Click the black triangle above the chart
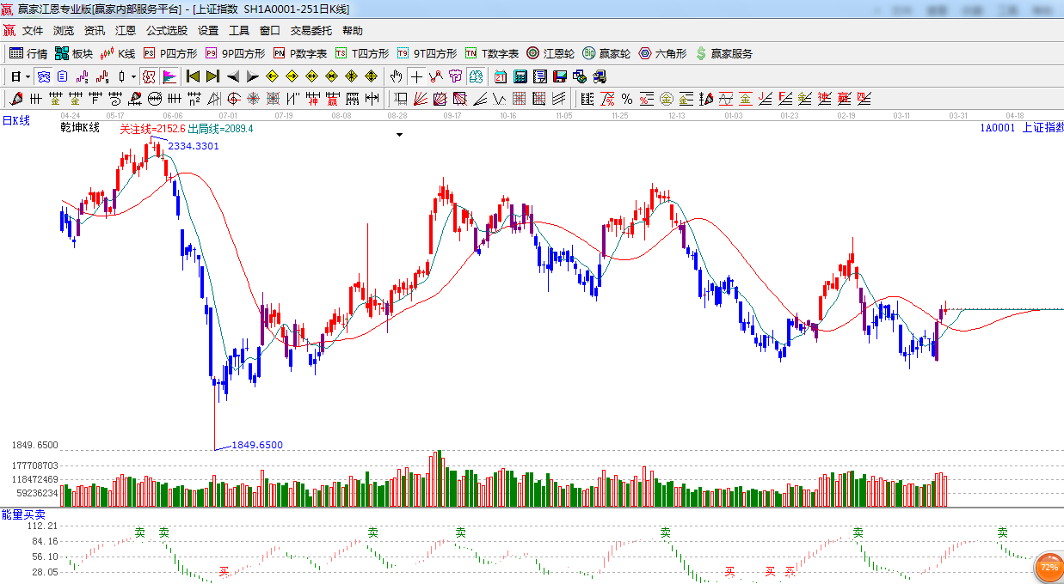The height and width of the screenshot is (584, 1064). tap(399, 135)
